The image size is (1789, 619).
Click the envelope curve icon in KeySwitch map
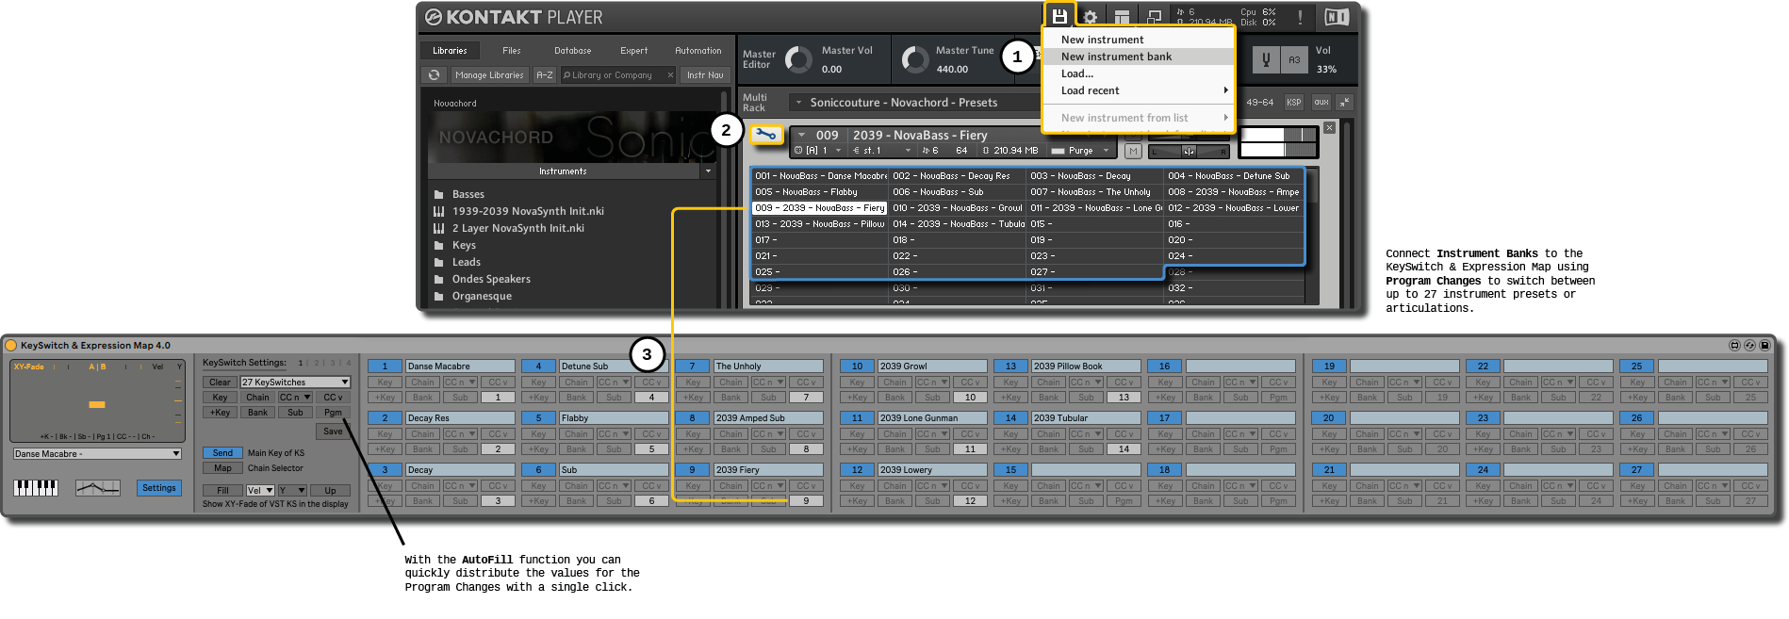click(98, 487)
